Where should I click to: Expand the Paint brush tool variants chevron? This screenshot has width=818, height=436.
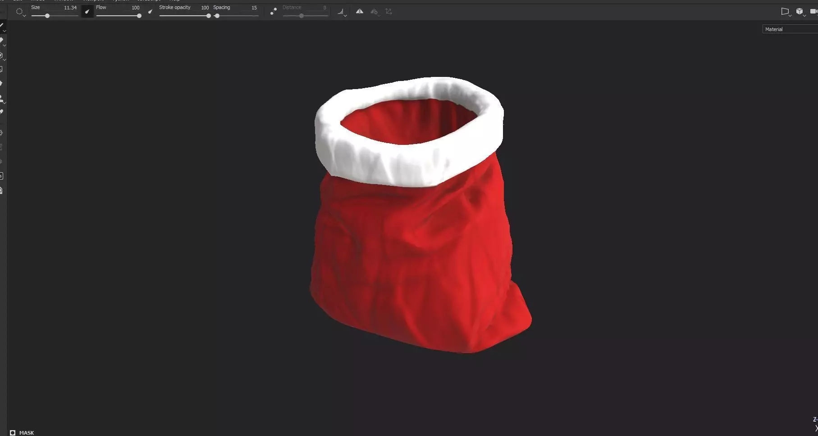(5, 31)
